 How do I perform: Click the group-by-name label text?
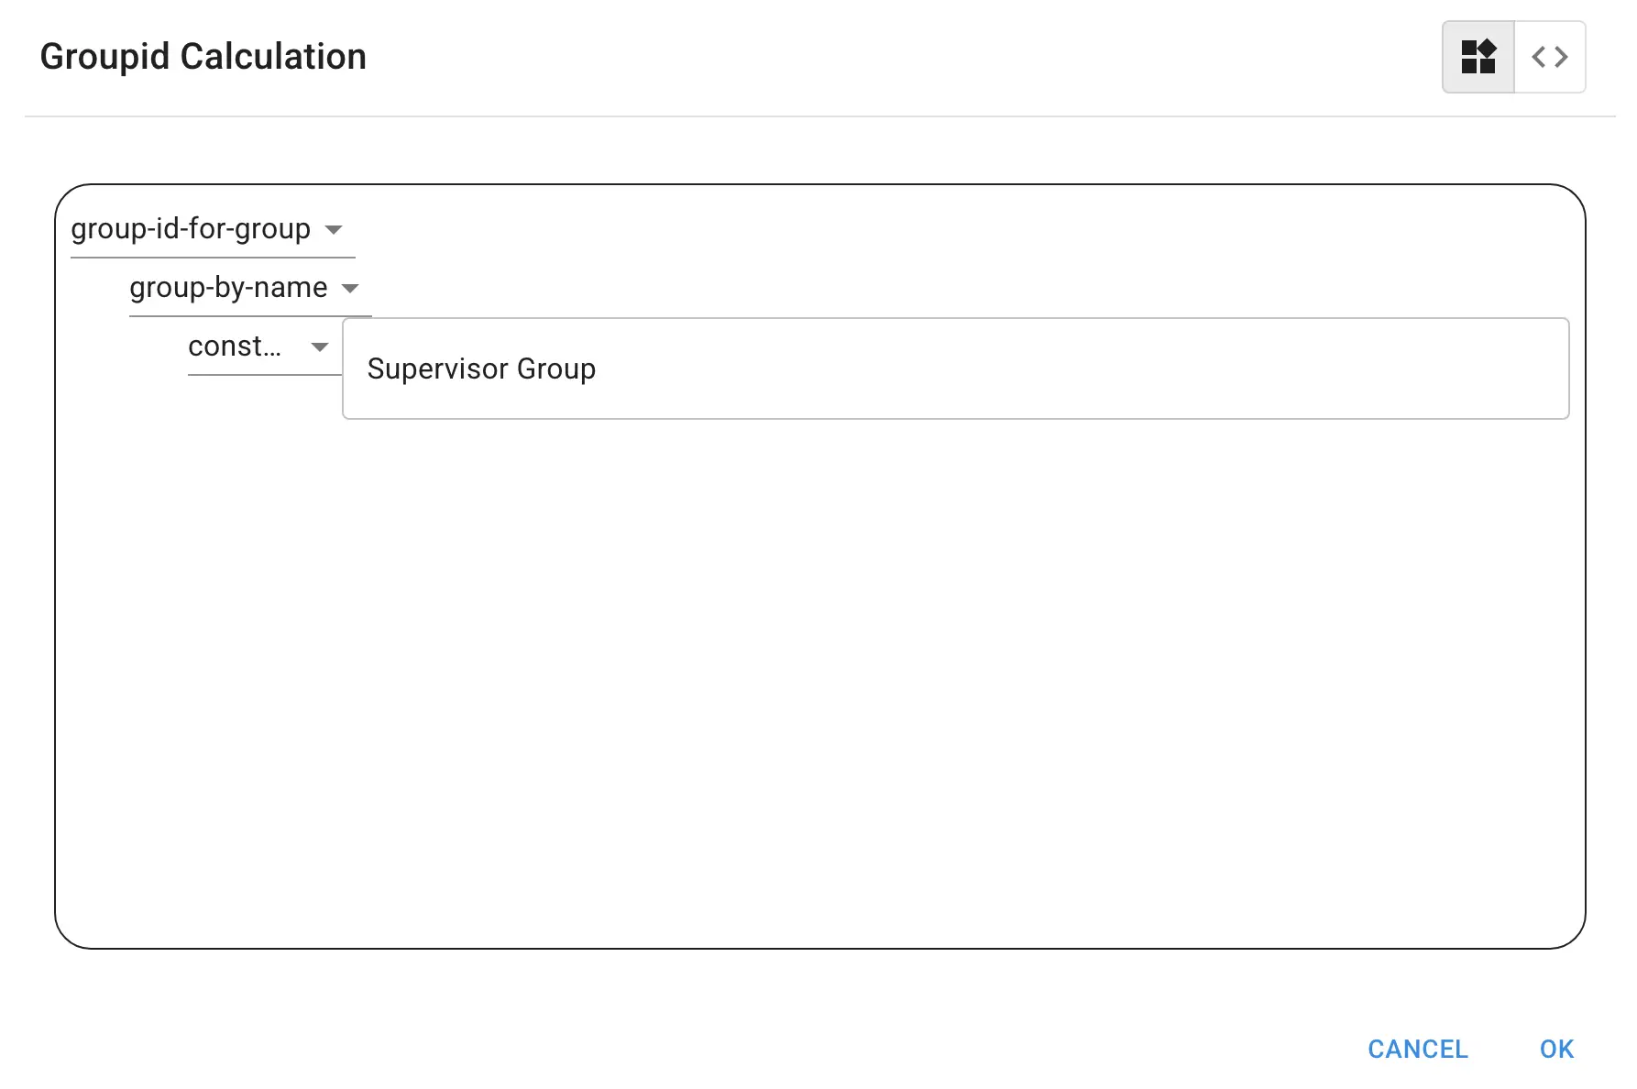pyautogui.click(x=228, y=288)
